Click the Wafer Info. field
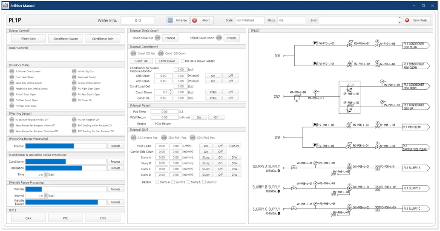The width and height of the screenshot is (440, 231). [138, 20]
